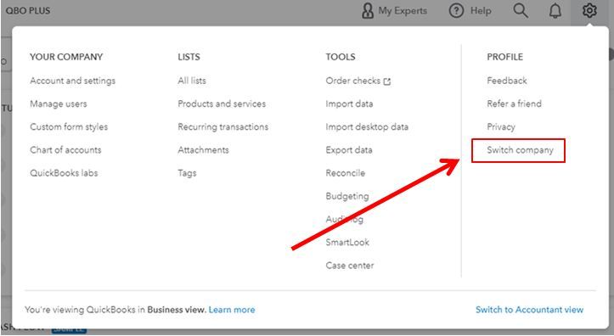
Task: Click the Help question mark icon
Action: (x=456, y=10)
